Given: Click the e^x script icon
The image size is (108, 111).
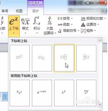Looking at the screenshot, I should (14, 21).
